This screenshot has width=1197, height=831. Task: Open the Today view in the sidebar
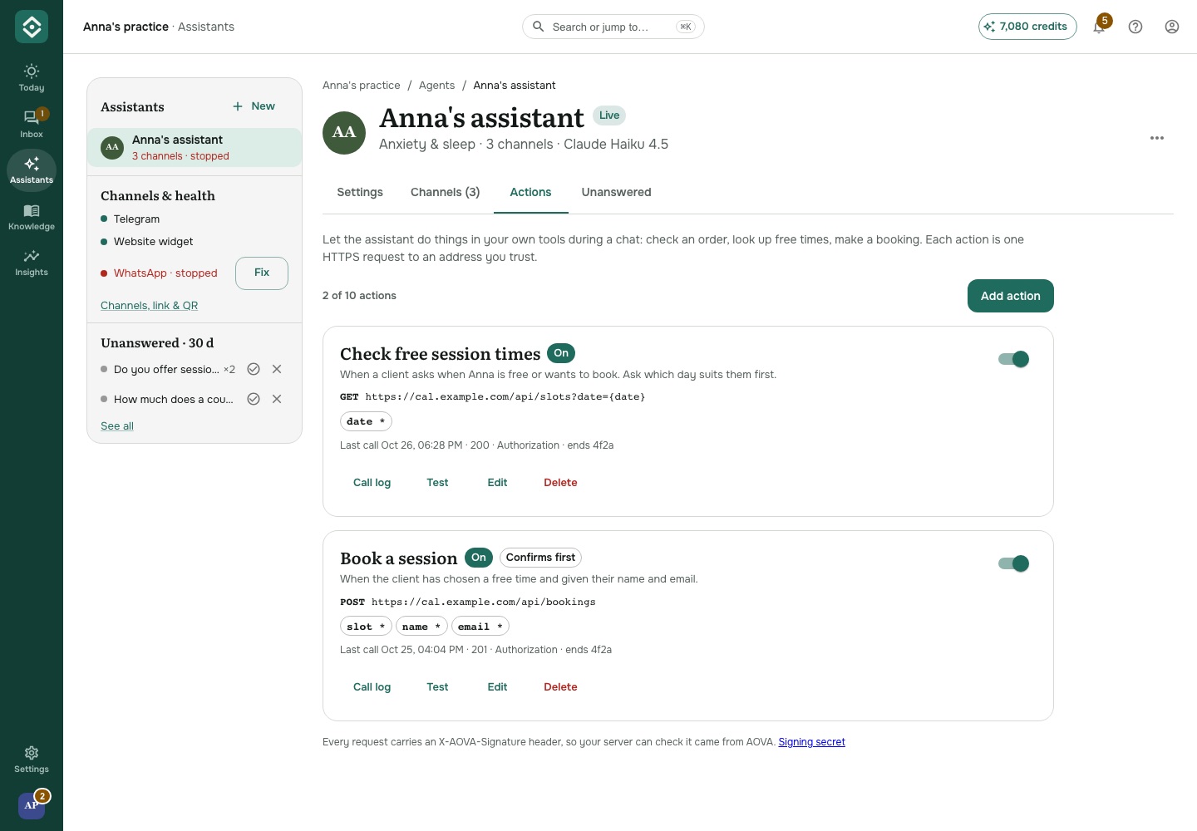pyautogui.click(x=32, y=78)
